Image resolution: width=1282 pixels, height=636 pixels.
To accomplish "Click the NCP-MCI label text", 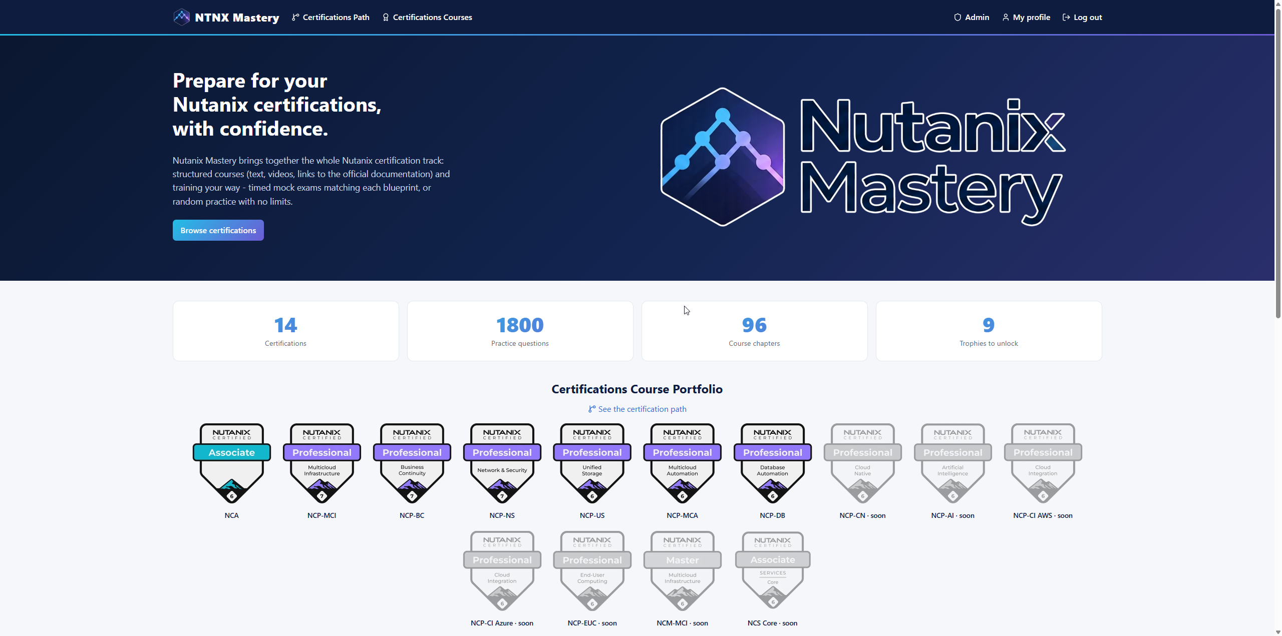I will 322,515.
